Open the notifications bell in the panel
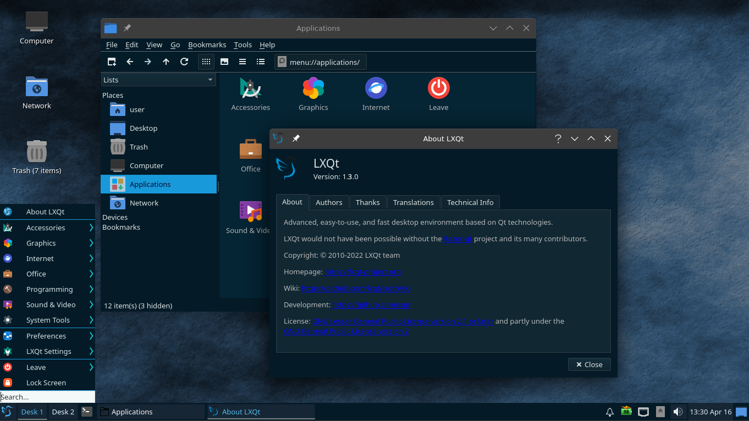The image size is (749, 421). (609, 412)
